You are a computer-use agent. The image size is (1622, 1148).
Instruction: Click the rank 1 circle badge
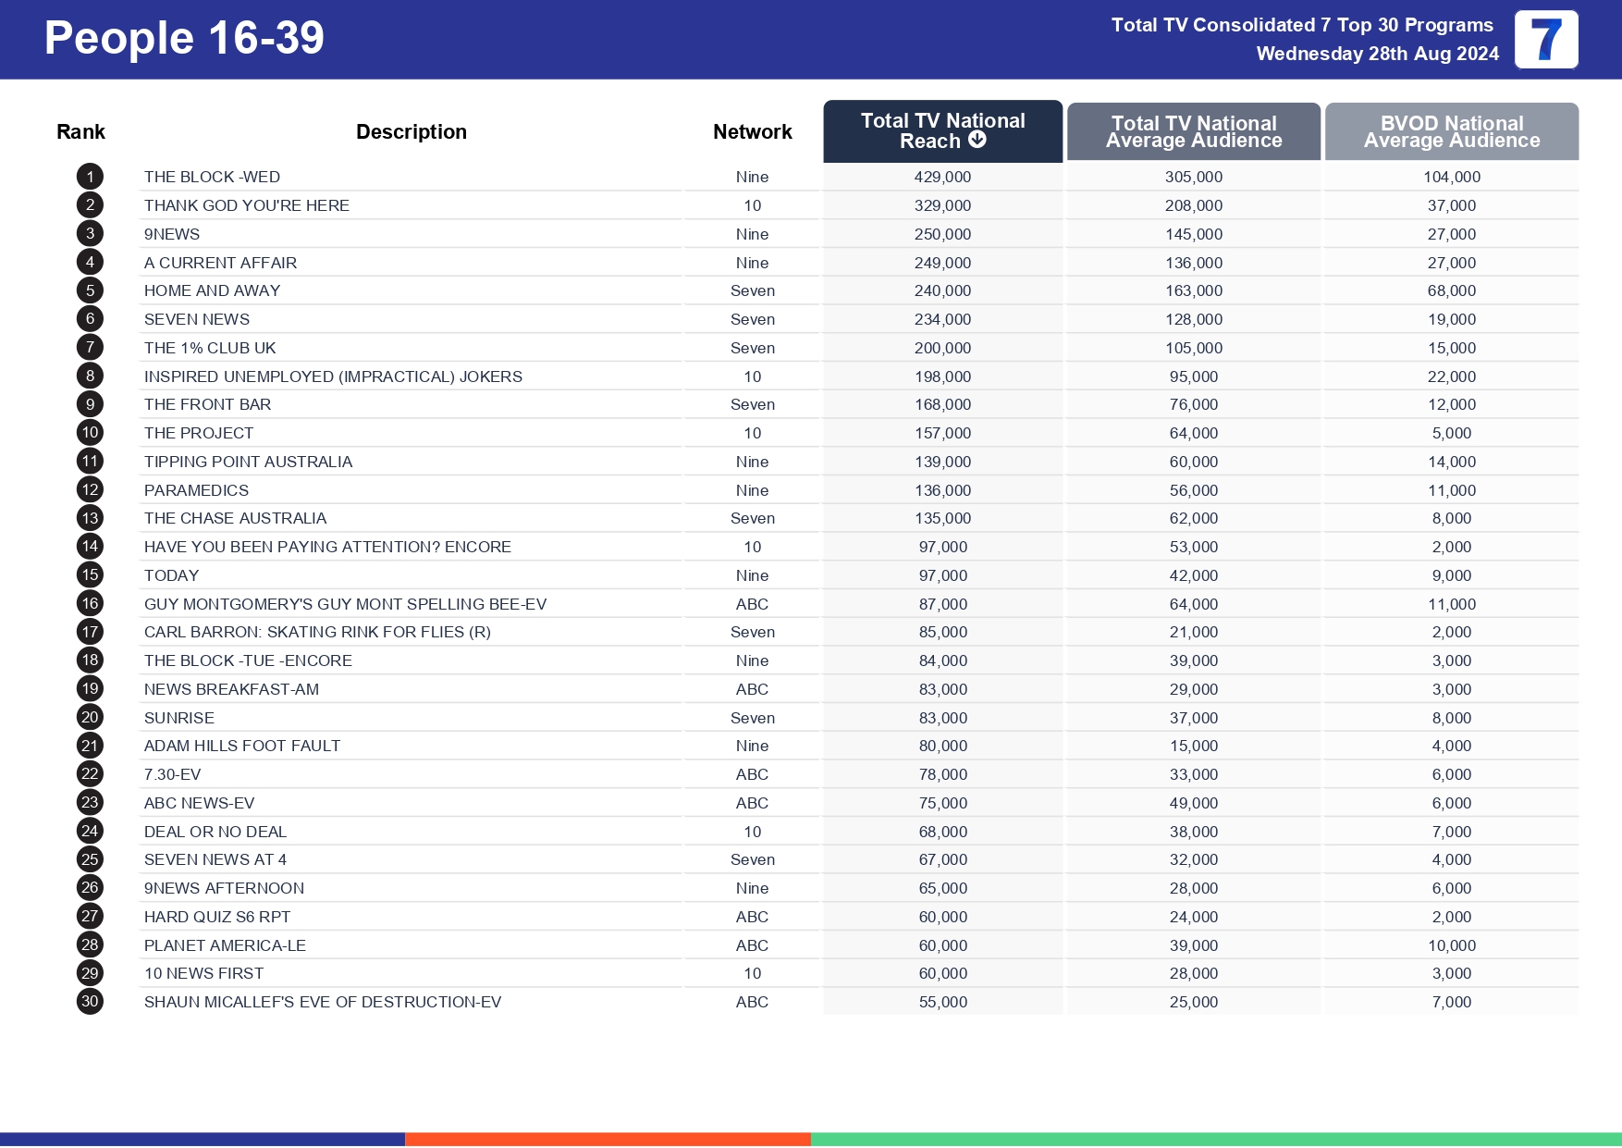click(89, 177)
